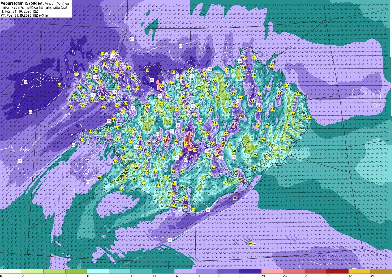
Task: Click the yellow 44 gust label on the map
Action: point(165,140)
